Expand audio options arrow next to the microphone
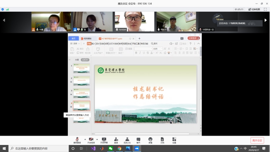 tap(85, 139)
